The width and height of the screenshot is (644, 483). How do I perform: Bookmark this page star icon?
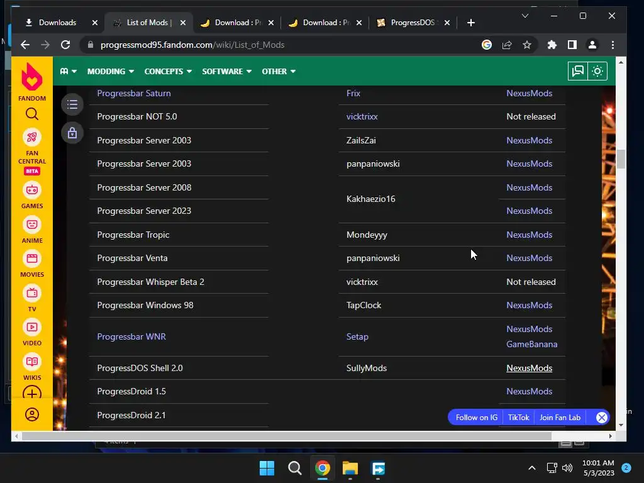(527, 45)
